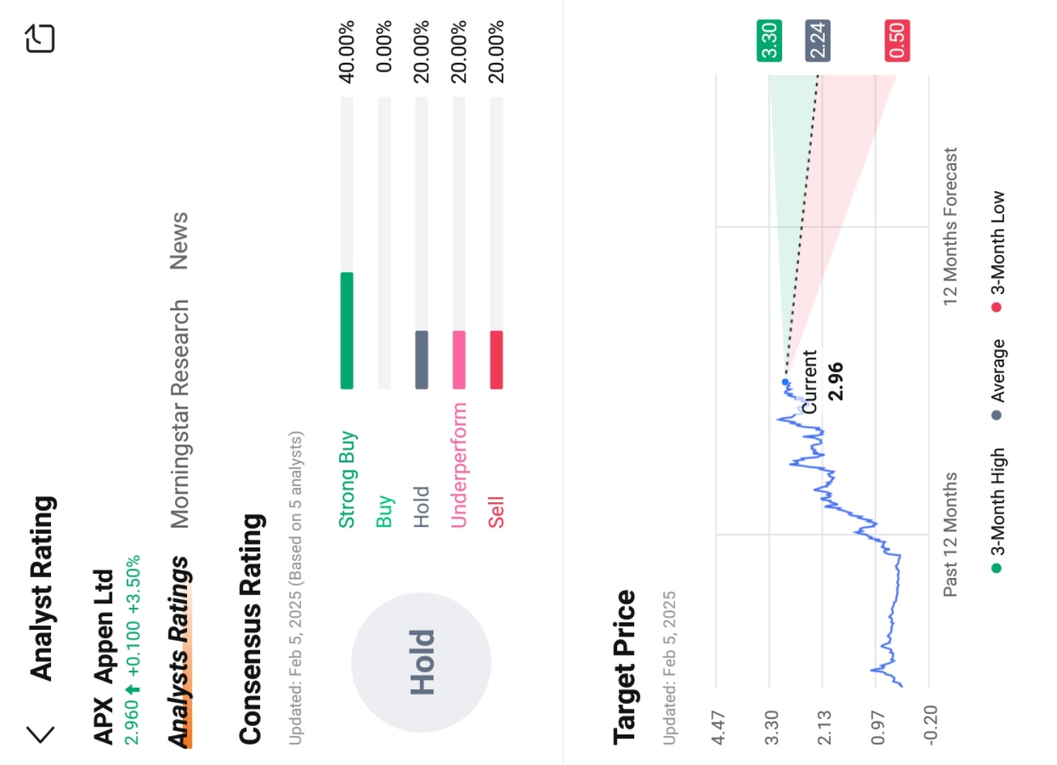Screen dimensions: 1057x765
Task: Open the News tab
Action: (x=179, y=241)
